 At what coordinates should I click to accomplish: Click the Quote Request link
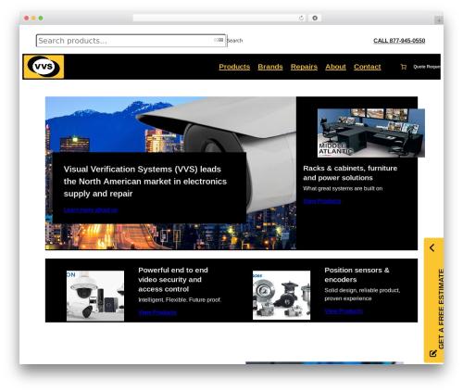427,67
